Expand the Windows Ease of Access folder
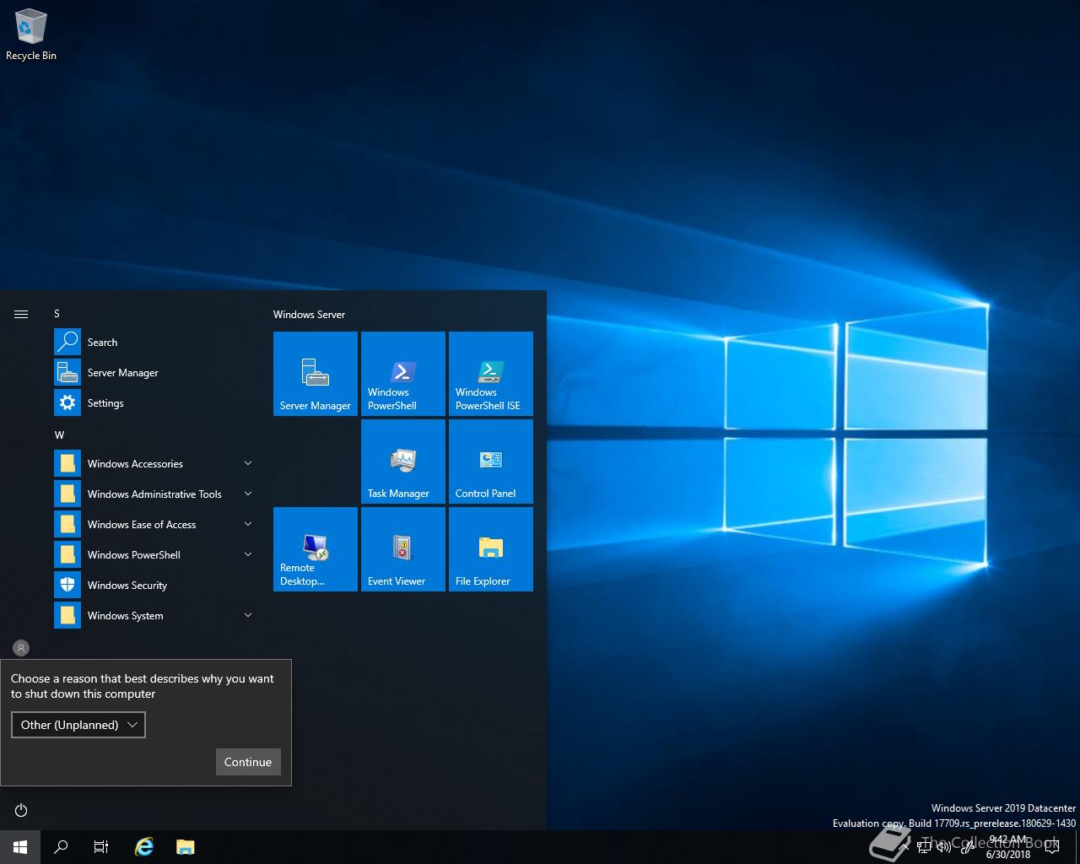Screen dimensions: 1080x864 155,525
